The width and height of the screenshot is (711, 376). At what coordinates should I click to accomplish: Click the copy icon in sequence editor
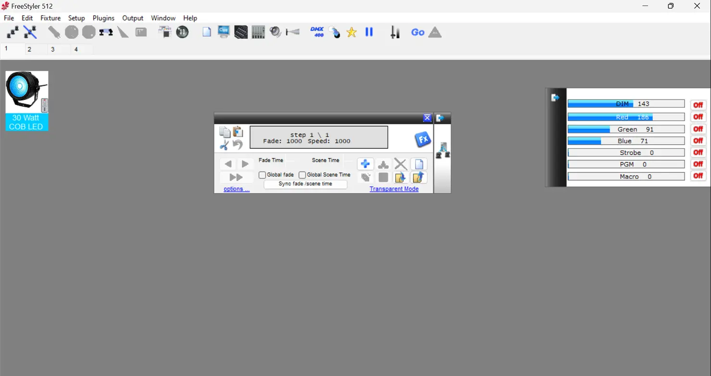(225, 132)
